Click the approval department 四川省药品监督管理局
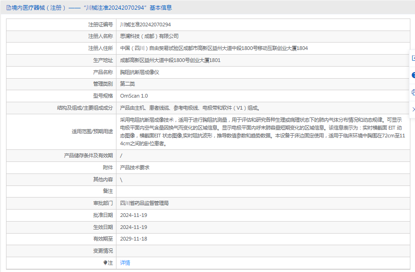 click(x=144, y=203)
